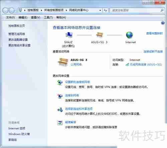
Task: Click the address bar root location icon
Action: [20, 10]
